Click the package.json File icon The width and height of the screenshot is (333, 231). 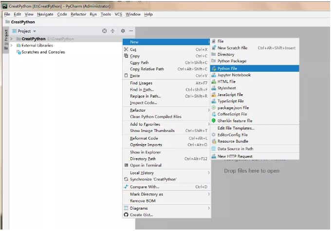coord(214,108)
